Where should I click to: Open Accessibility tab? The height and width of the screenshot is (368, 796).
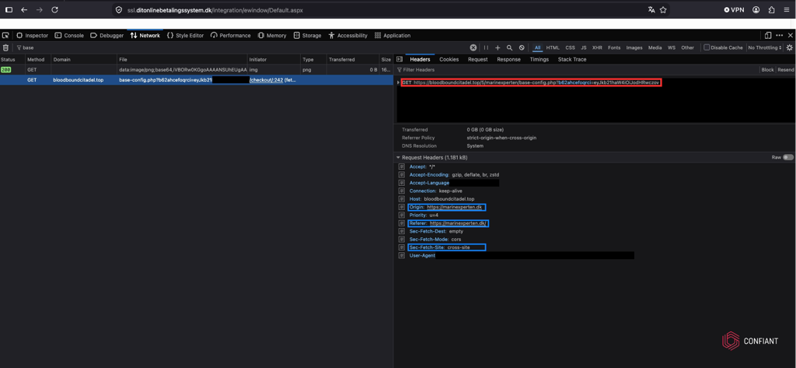[x=347, y=36]
